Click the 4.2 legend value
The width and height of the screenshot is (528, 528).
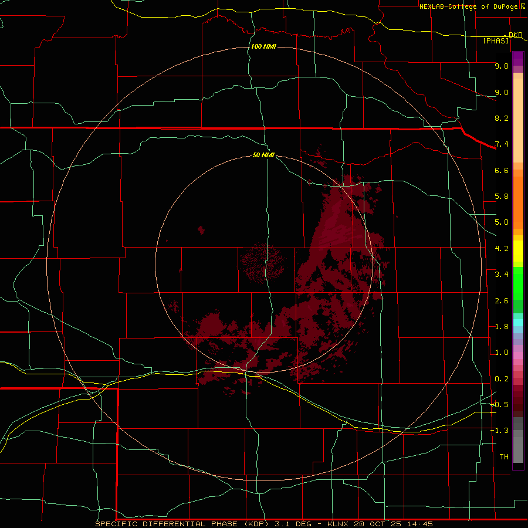pos(502,249)
